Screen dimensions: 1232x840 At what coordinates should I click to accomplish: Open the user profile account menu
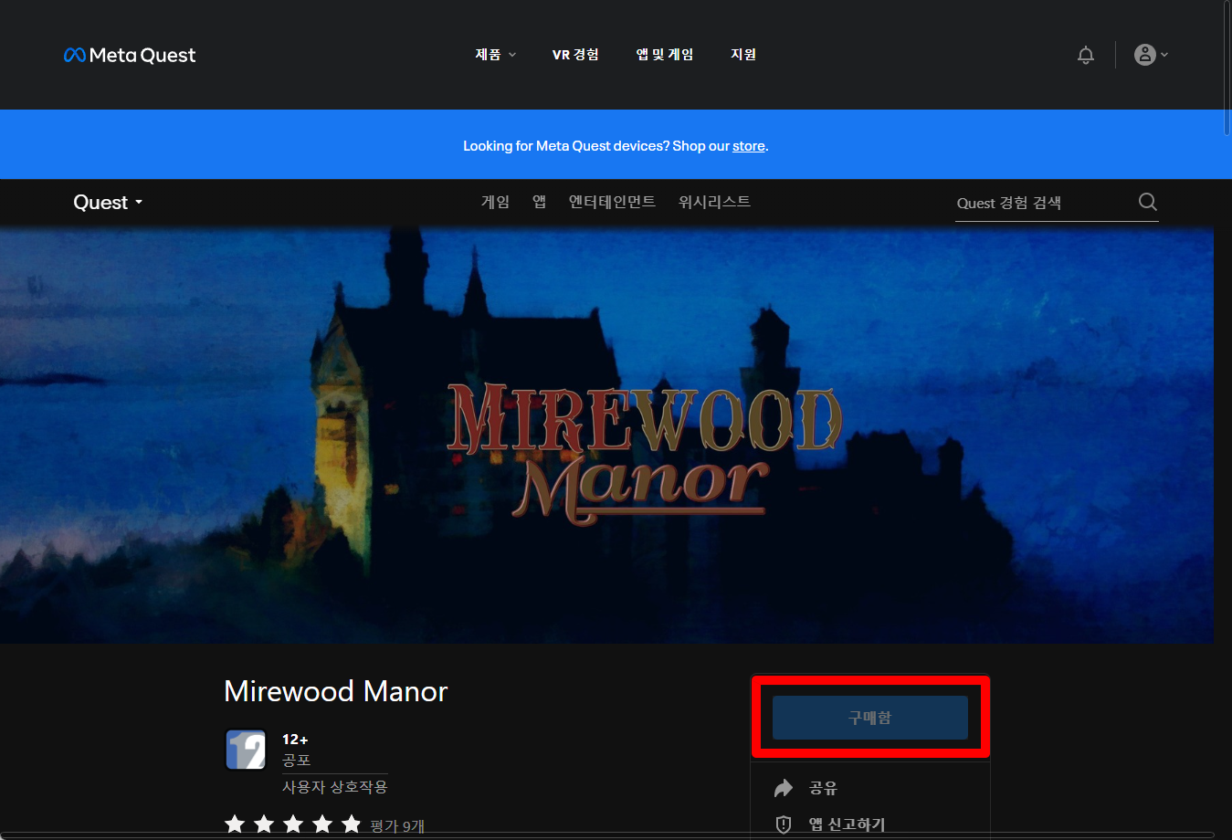(1151, 55)
